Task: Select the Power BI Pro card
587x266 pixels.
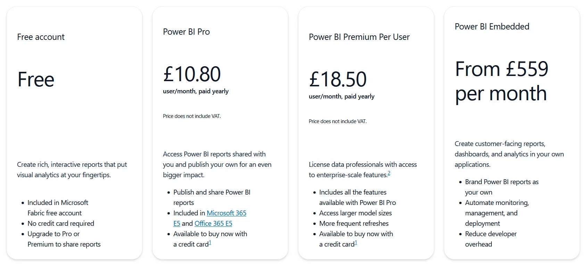Action: [x=220, y=132]
